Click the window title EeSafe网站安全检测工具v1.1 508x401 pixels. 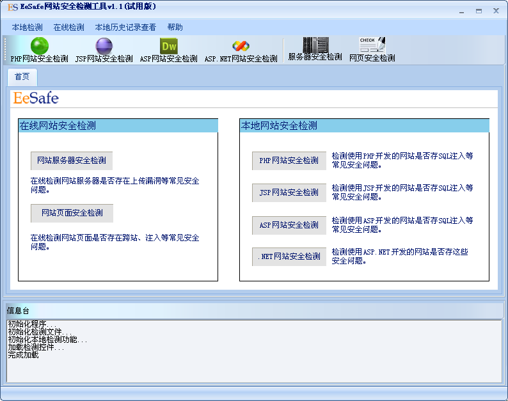tap(88, 6)
